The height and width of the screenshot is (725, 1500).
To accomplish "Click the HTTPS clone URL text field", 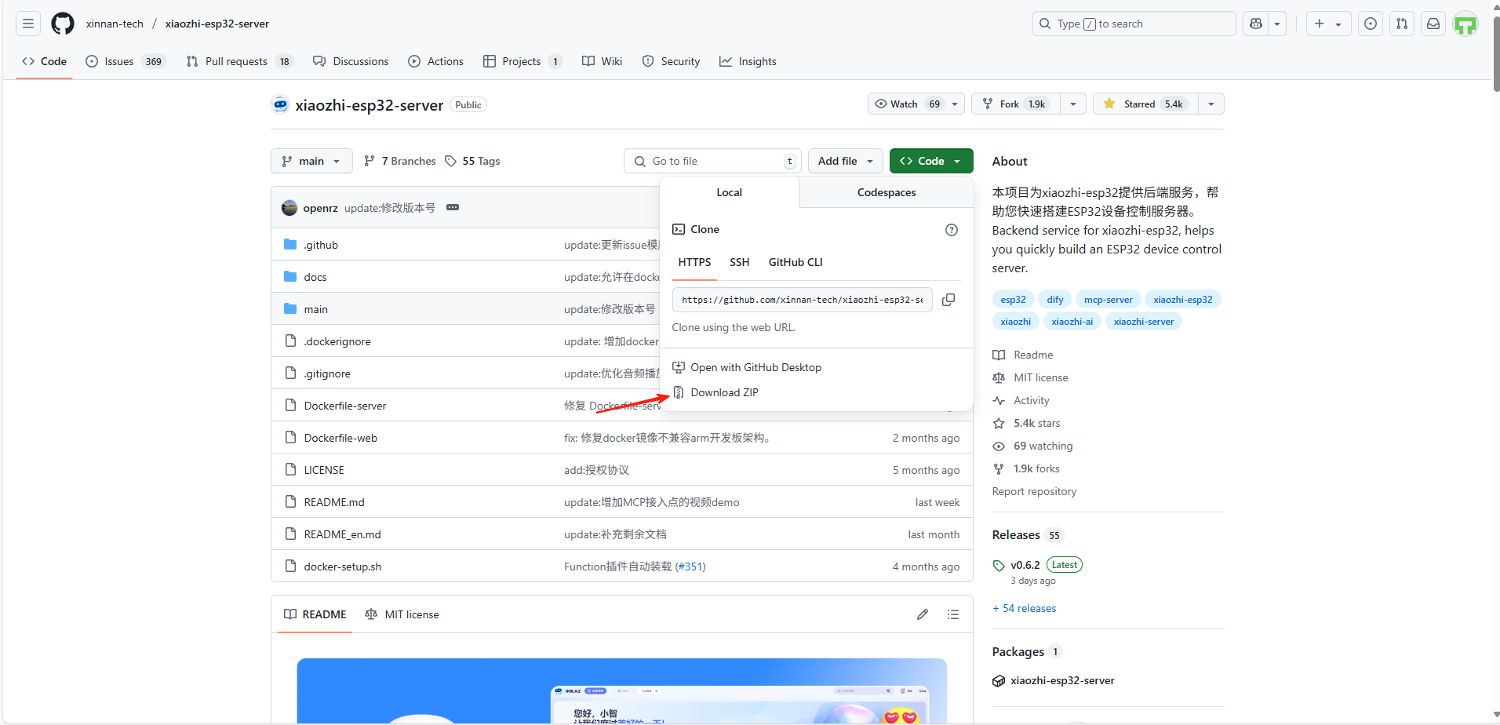I will (802, 300).
